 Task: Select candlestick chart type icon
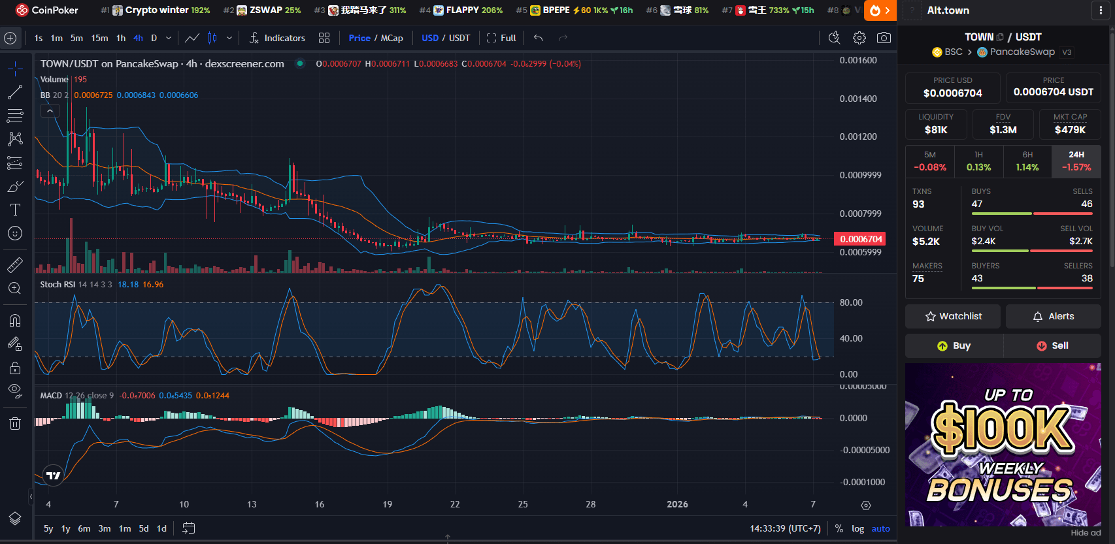pyautogui.click(x=212, y=38)
